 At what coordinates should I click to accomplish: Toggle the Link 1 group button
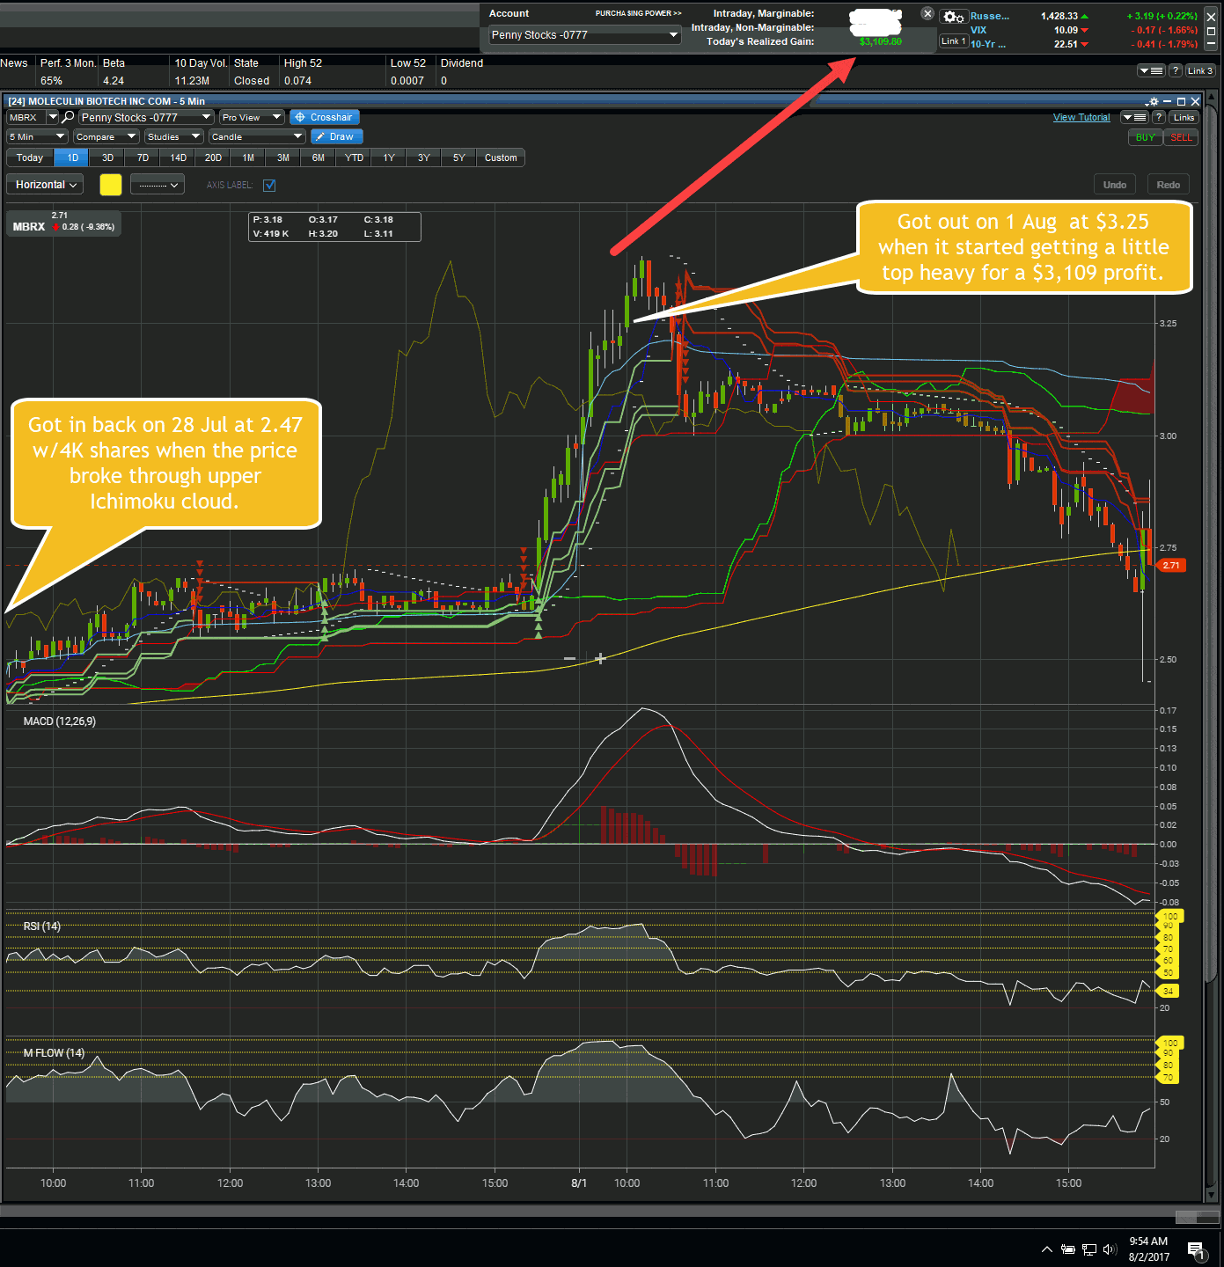tap(954, 40)
